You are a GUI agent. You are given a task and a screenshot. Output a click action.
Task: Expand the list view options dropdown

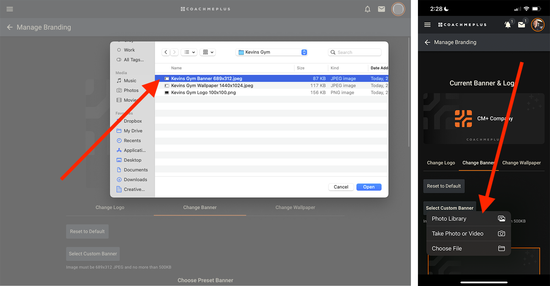pos(189,52)
